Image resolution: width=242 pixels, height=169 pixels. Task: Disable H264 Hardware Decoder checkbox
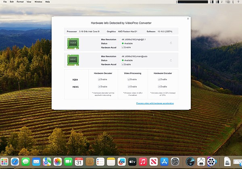pyautogui.click(x=99, y=80)
